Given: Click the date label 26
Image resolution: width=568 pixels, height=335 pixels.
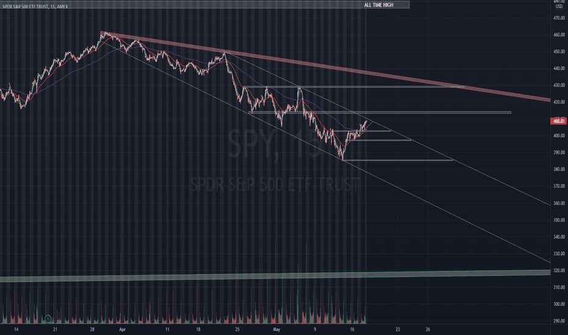Looking at the screenshot, I should click(428, 330).
